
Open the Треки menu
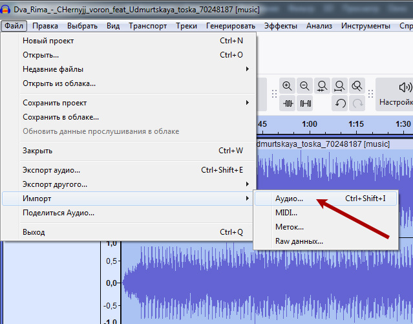(186, 26)
